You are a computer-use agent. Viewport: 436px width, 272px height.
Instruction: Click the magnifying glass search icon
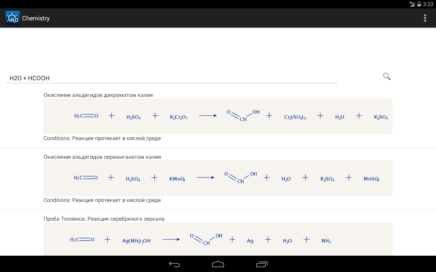[x=387, y=76]
